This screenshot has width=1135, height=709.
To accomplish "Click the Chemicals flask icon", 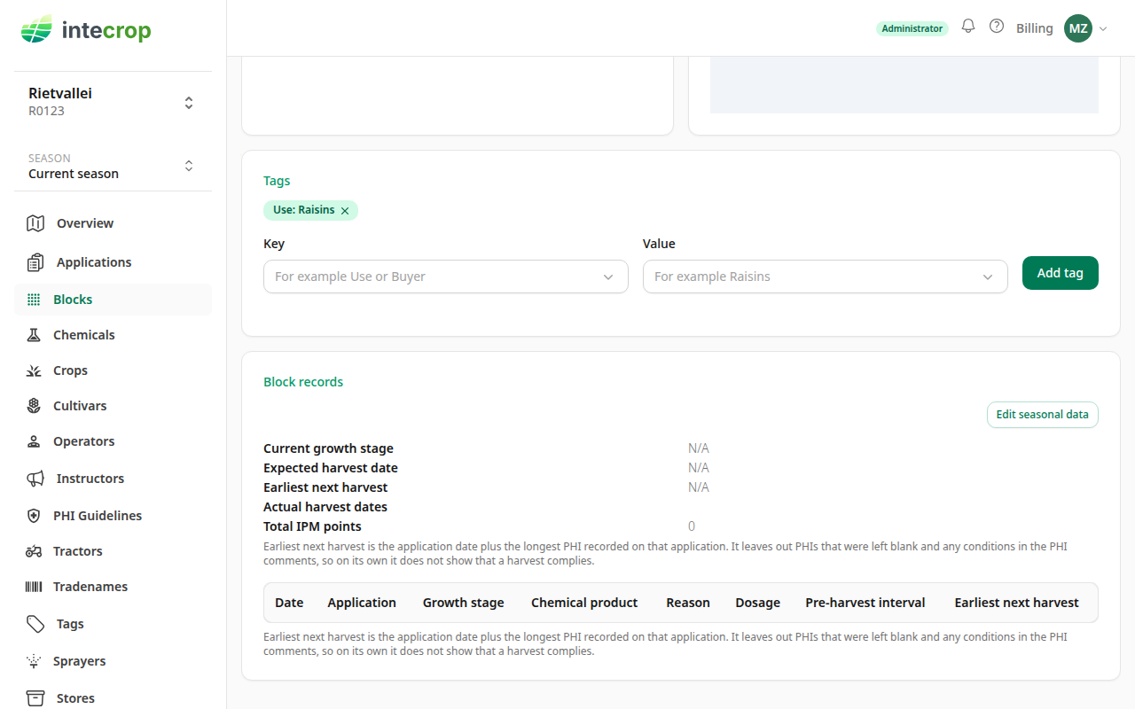I will [x=34, y=335].
